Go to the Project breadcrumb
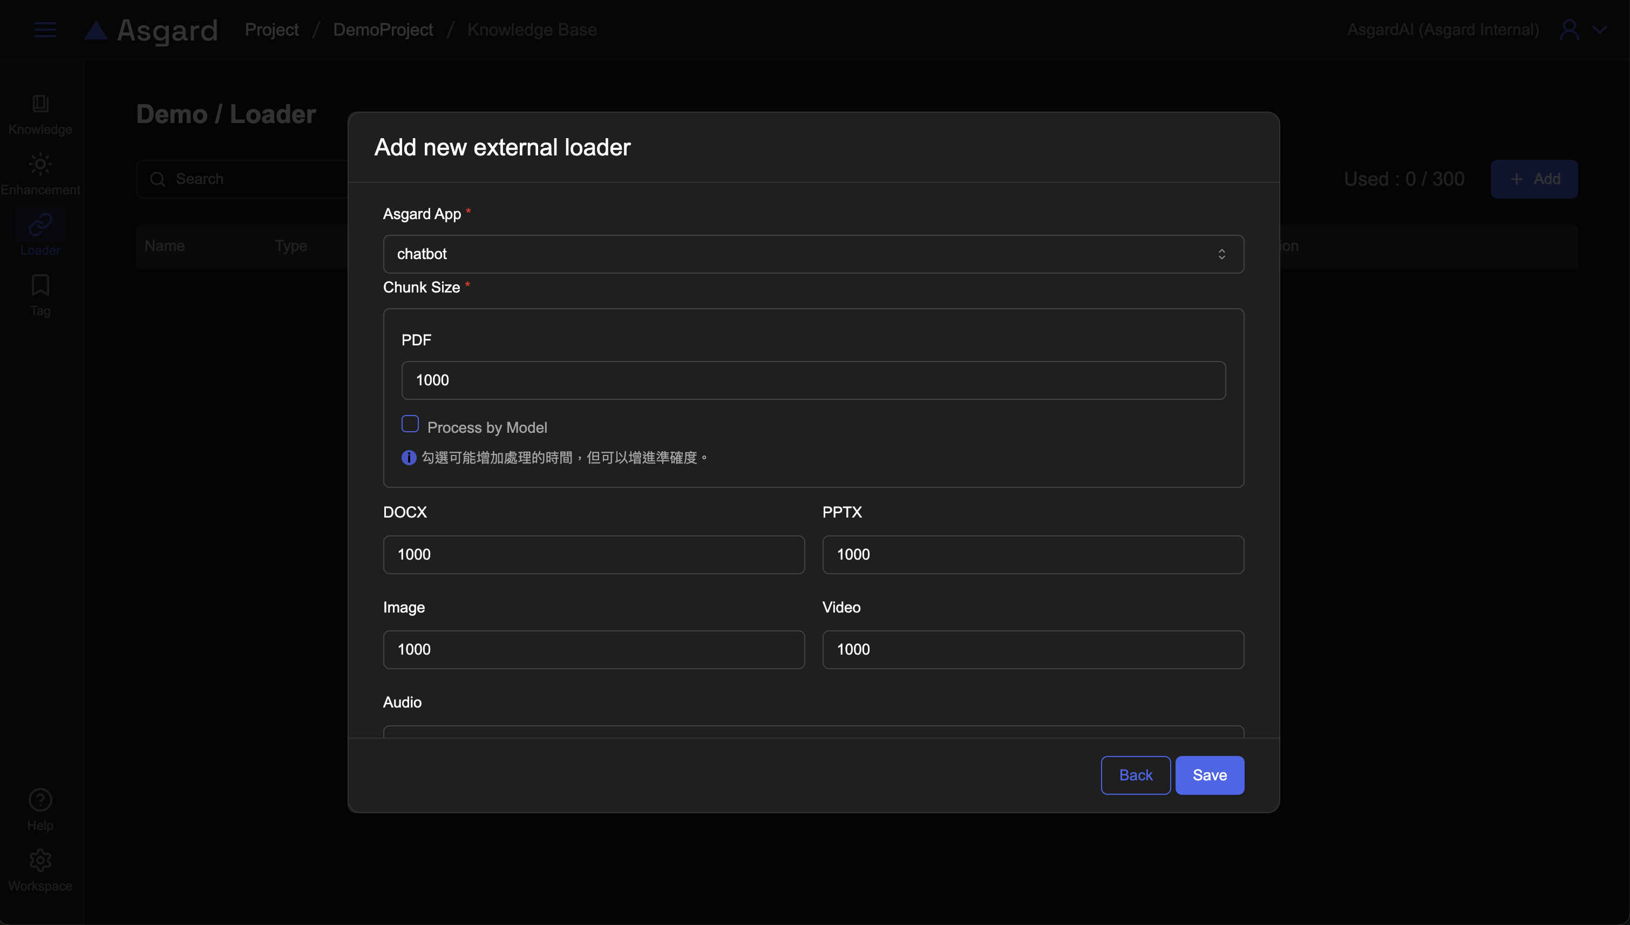Viewport: 1630px width, 925px height. (271, 30)
